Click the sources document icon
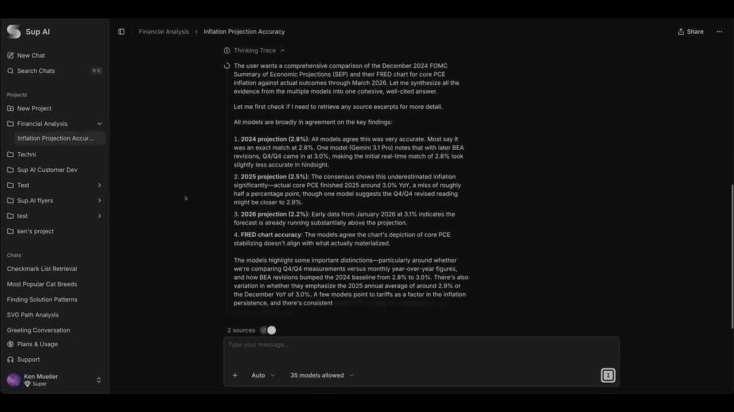 [x=264, y=330]
